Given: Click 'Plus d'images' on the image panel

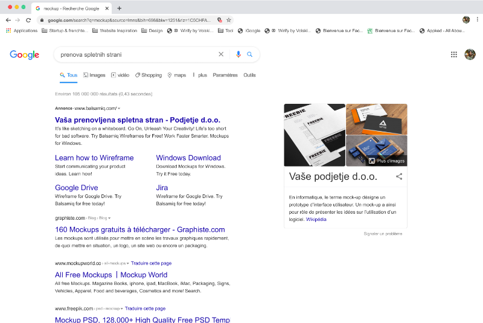Looking at the screenshot, I should 386,161.
